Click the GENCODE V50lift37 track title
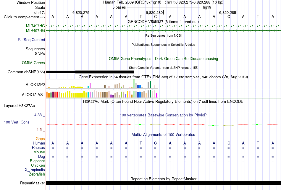The image size is (281, 190). click(163, 22)
